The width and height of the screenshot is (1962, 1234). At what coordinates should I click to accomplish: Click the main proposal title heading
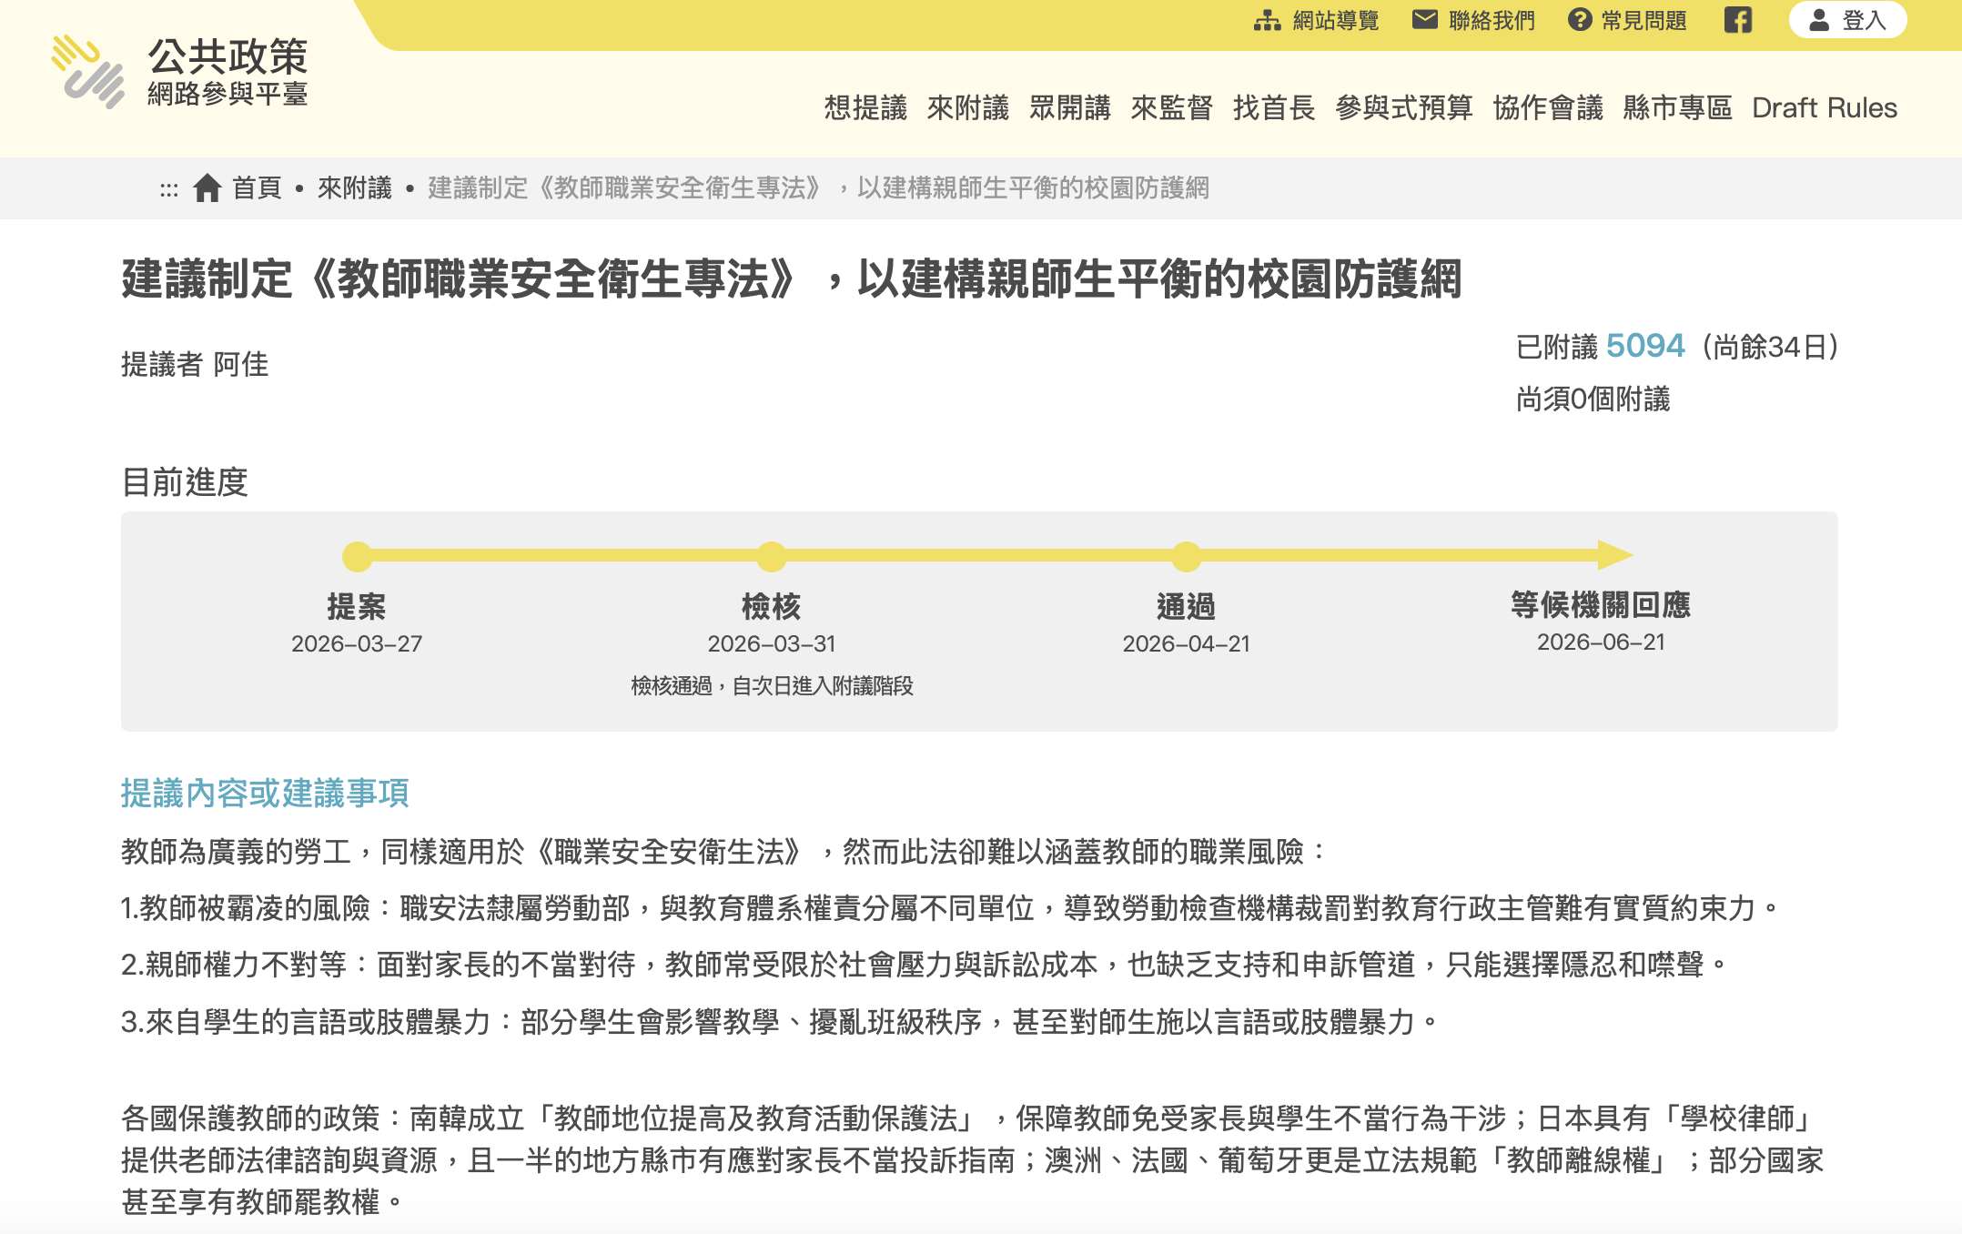coord(791,279)
